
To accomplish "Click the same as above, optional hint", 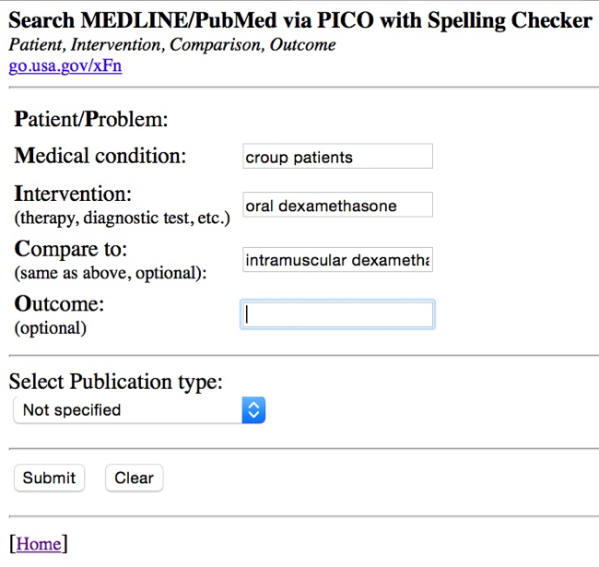I will click(x=111, y=273).
